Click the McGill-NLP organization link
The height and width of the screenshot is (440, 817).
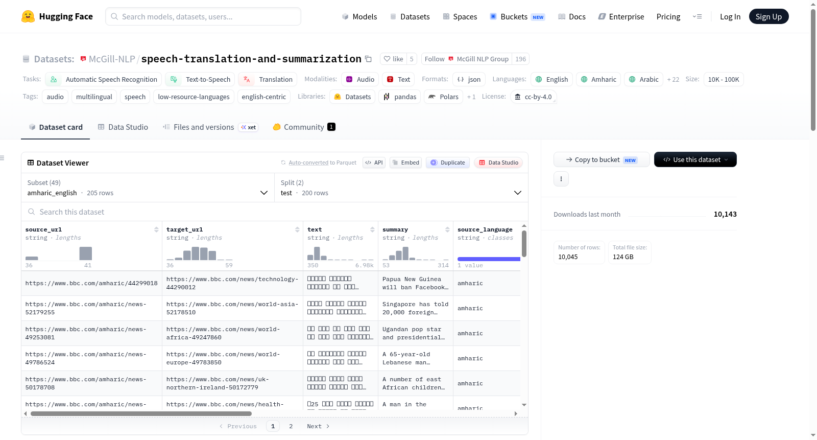coord(112,59)
